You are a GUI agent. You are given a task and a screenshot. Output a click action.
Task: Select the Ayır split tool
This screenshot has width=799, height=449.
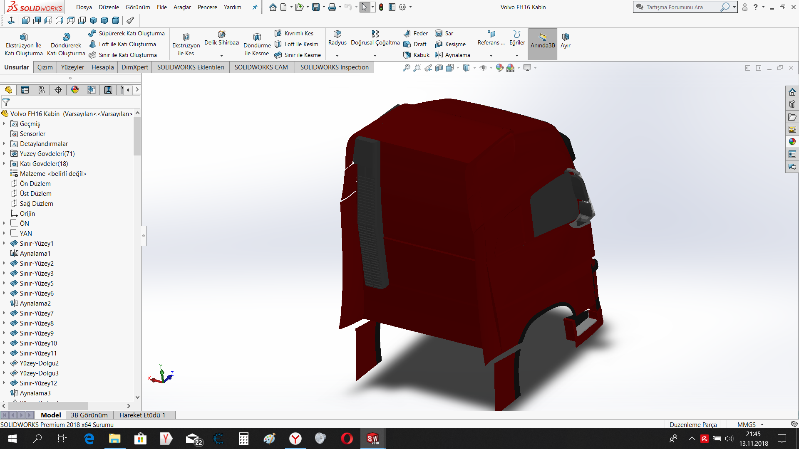click(566, 40)
